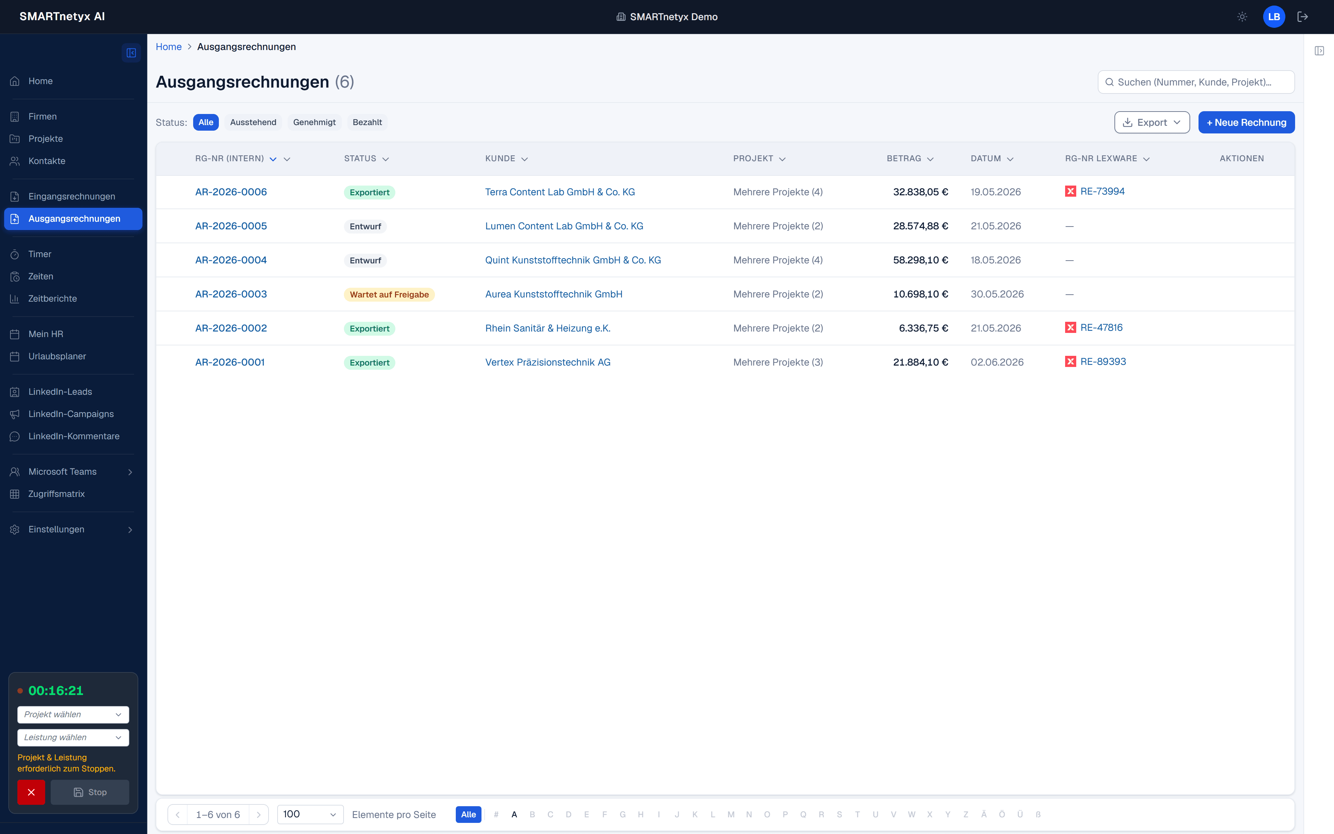Open the STATUS column sort chevron
Image resolution: width=1334 pixels, height=834 pixels.
pos(385,159)
